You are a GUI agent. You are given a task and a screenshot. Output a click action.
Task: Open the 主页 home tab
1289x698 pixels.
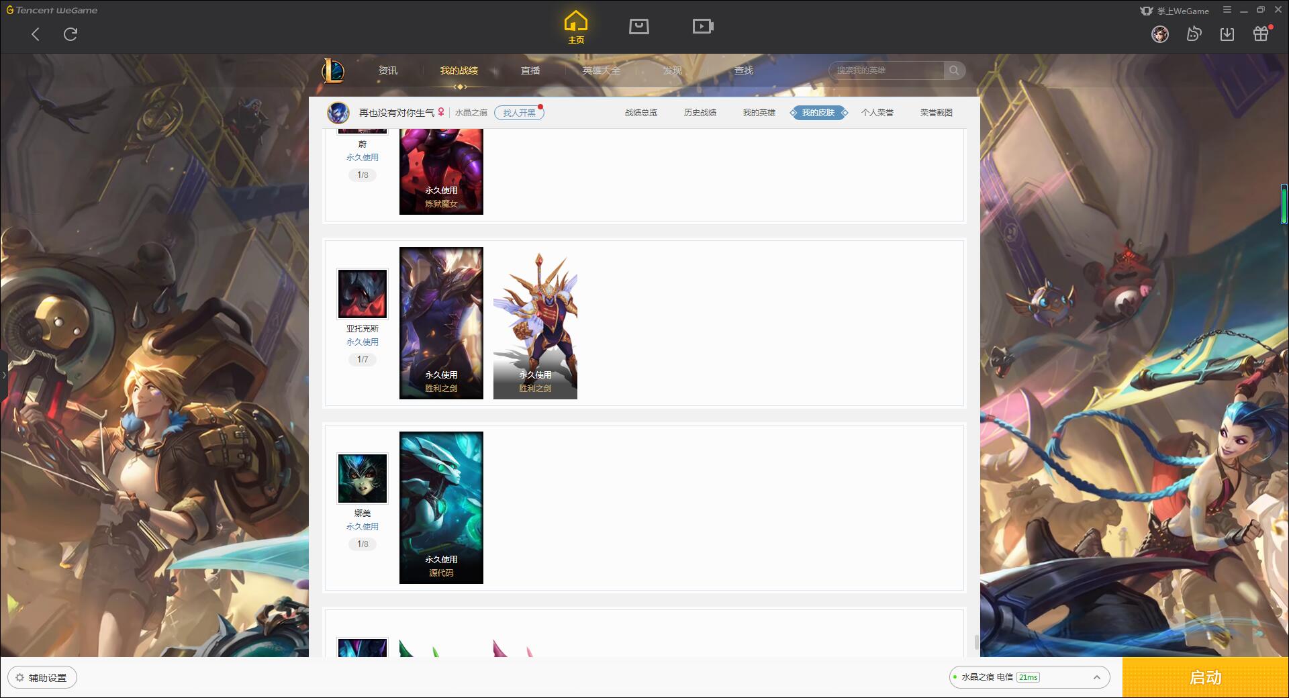click(x=576, y=27)
